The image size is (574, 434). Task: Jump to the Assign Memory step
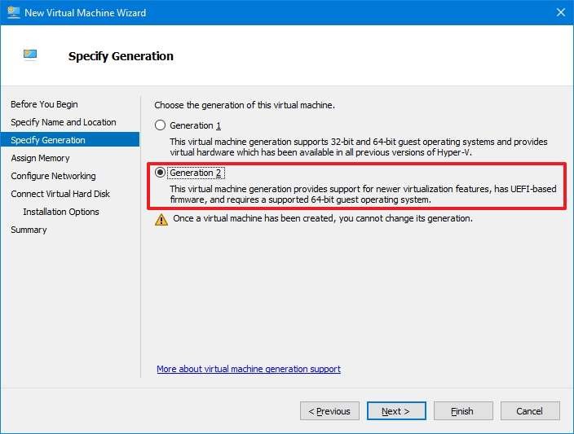(40, 158)
